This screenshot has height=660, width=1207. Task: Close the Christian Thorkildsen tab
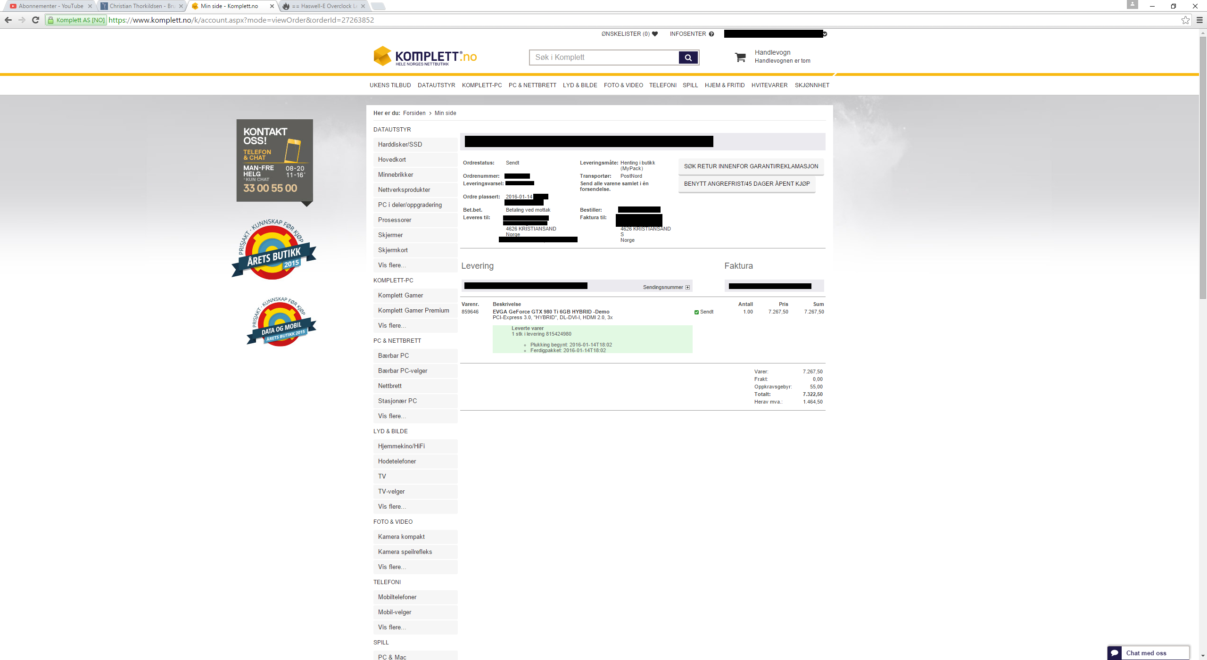pyautogui.click(x=181, y=6)
